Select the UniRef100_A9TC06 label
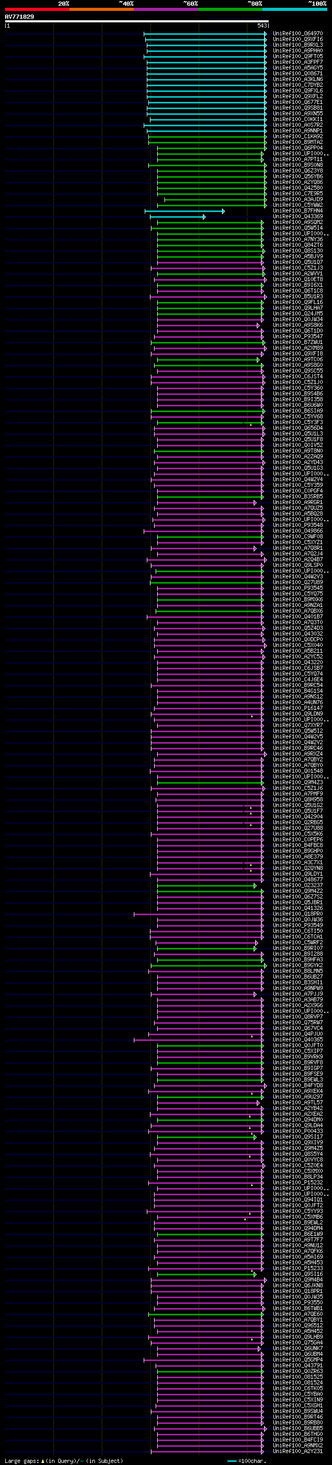The image size is (332, 1465). [298, 360]
